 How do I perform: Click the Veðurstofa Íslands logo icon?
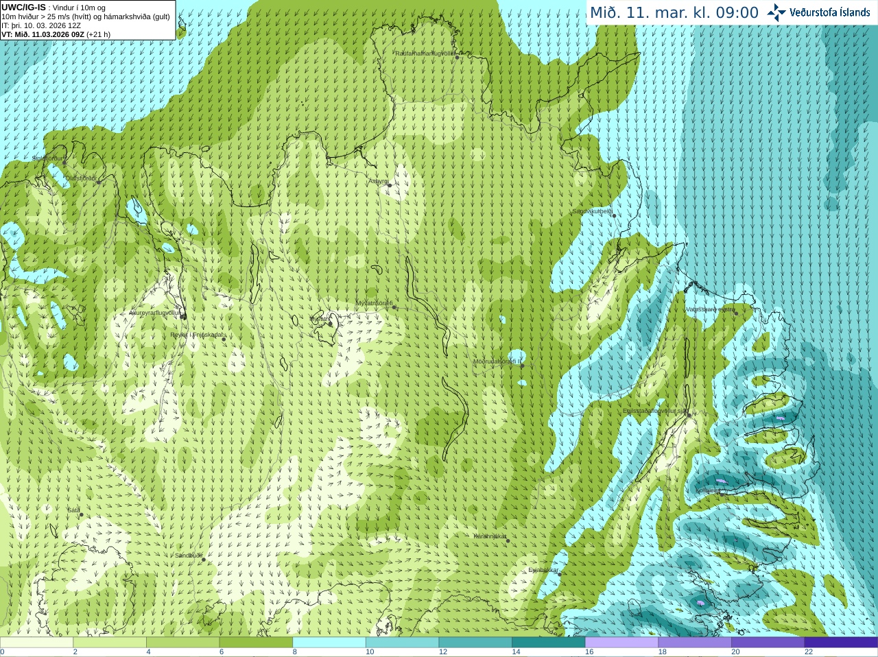(776, 12)
